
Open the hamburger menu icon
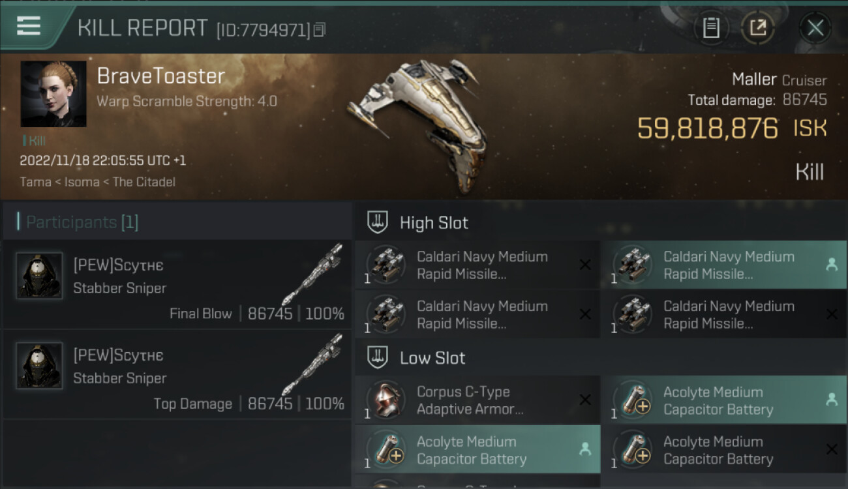coord(29,26)
